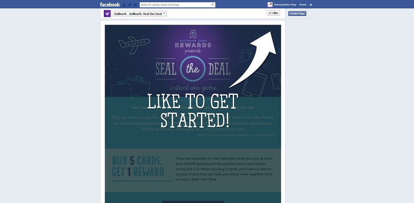This screenshot has height=203, width=414.
Task: Click the Hallmark crown page icon
Action: [107, 13]
